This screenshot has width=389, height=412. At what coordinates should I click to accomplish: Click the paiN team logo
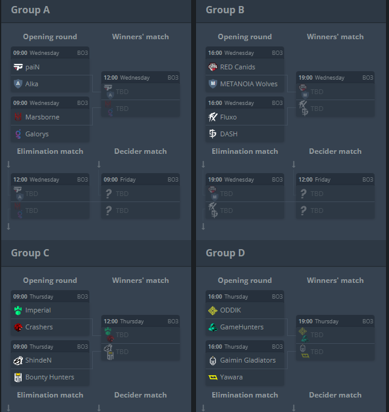(18, 68)
